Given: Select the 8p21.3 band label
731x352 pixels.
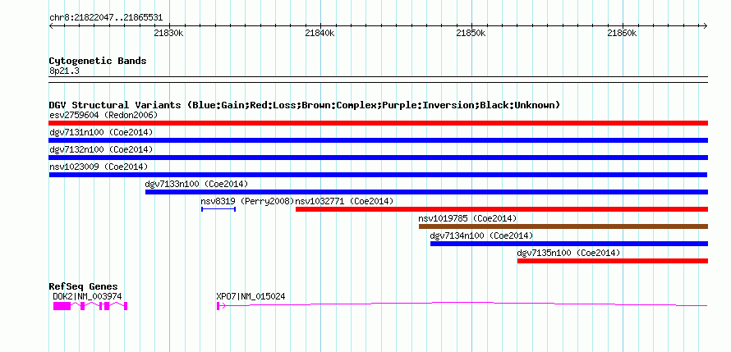Looking at the screenshot, I should (62, 71).
